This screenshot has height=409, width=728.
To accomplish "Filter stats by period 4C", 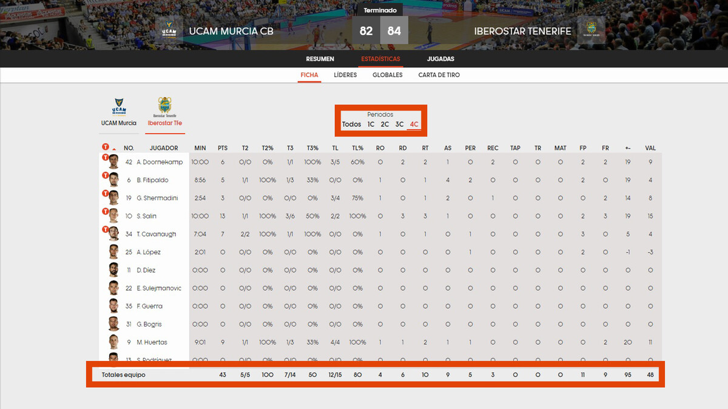I will 414,124.
